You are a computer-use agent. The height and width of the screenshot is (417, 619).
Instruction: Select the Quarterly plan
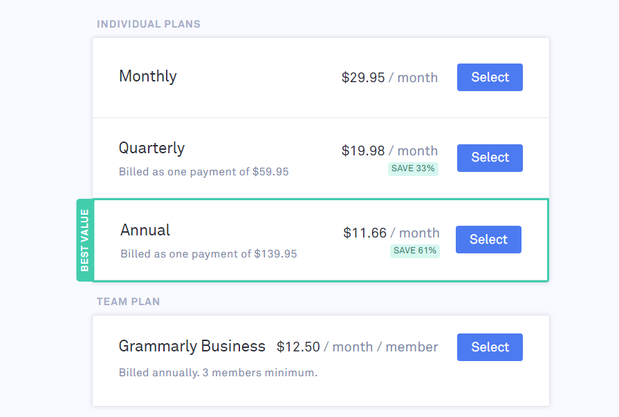click(x=490, y=157)
